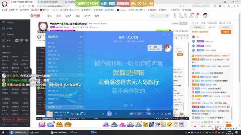Click the Douyu logo
Image resolution: width=241 pixels, height=135 pixels.
[35, 16]
